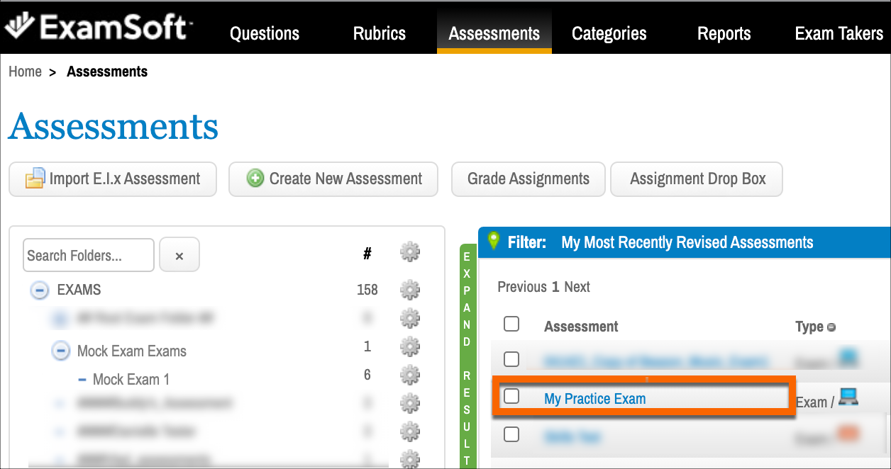891x469 pixels.
Task: Click the gear icon in folder header row
Action: 410,252
